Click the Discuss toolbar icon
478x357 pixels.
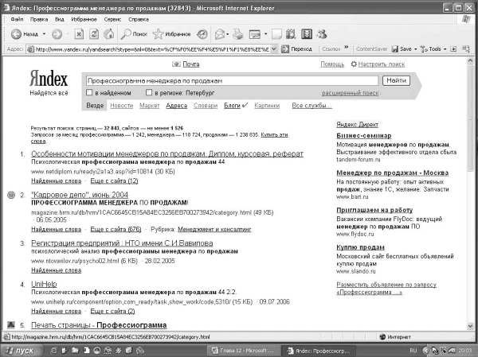coord(276,34)
